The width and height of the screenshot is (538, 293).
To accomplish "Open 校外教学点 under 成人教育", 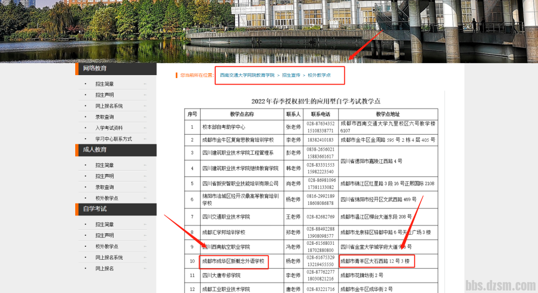I will coord(107,198).
